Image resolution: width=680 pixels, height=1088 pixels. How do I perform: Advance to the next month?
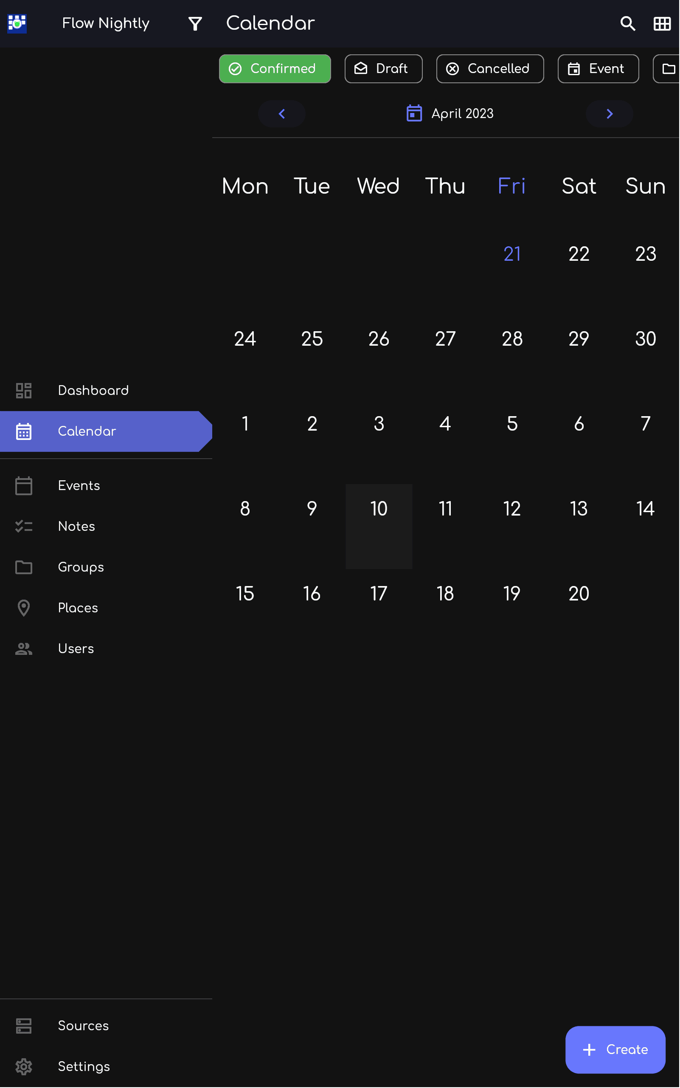[x=609, y=114]
